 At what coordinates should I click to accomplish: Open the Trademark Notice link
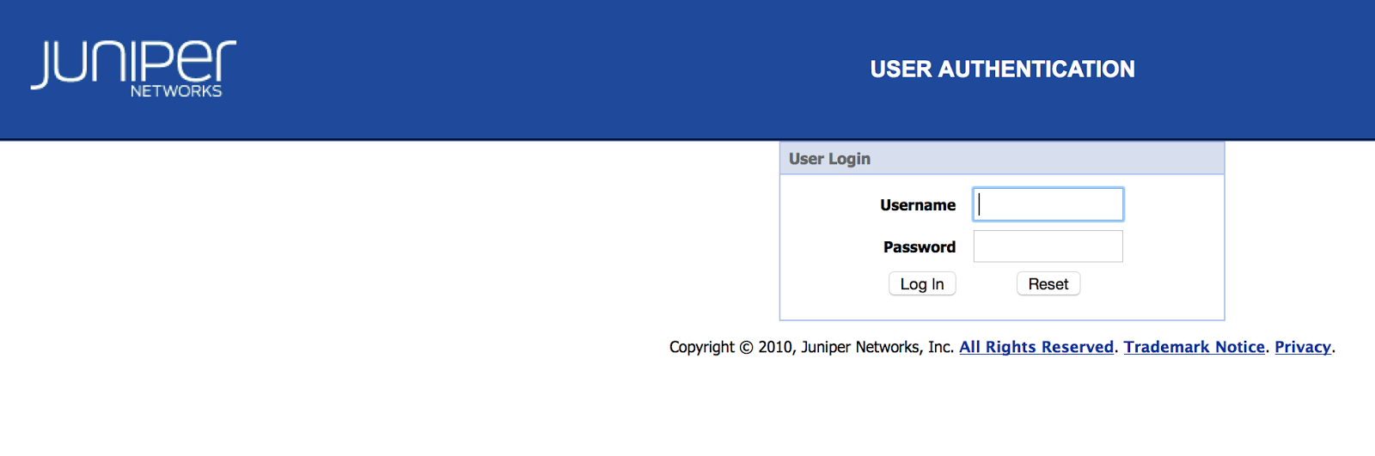(1195, 347)
